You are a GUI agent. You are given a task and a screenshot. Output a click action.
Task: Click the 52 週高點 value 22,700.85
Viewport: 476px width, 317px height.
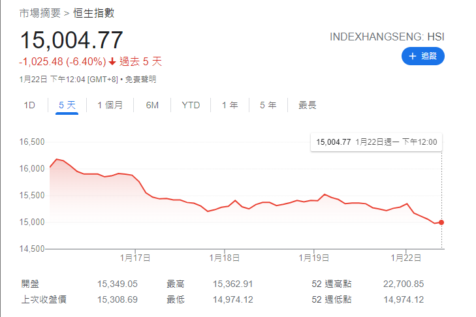404,283
